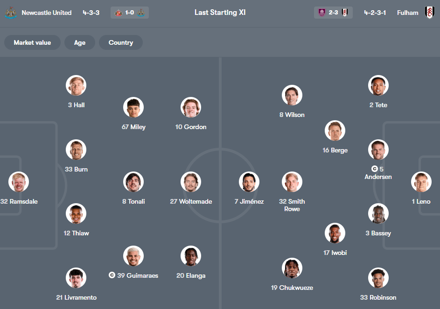Viewport: 440px width, 309px height.
Task: Click the 4-3-3 formation label
Action: (90, 13)
